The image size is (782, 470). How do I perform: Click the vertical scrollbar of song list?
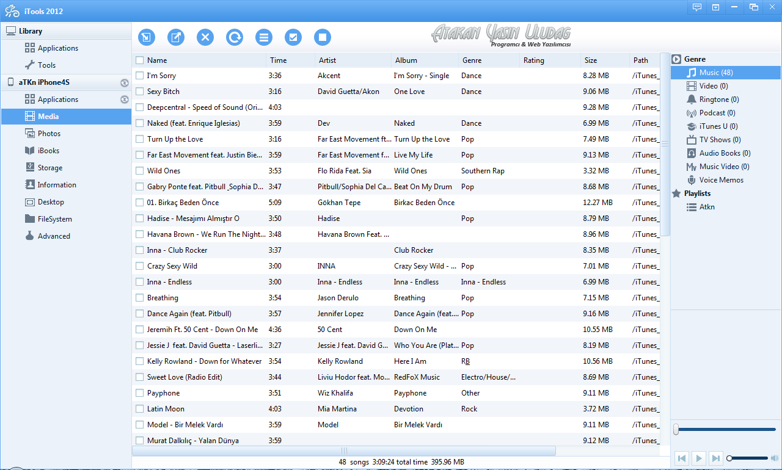[x=665, y=144]
